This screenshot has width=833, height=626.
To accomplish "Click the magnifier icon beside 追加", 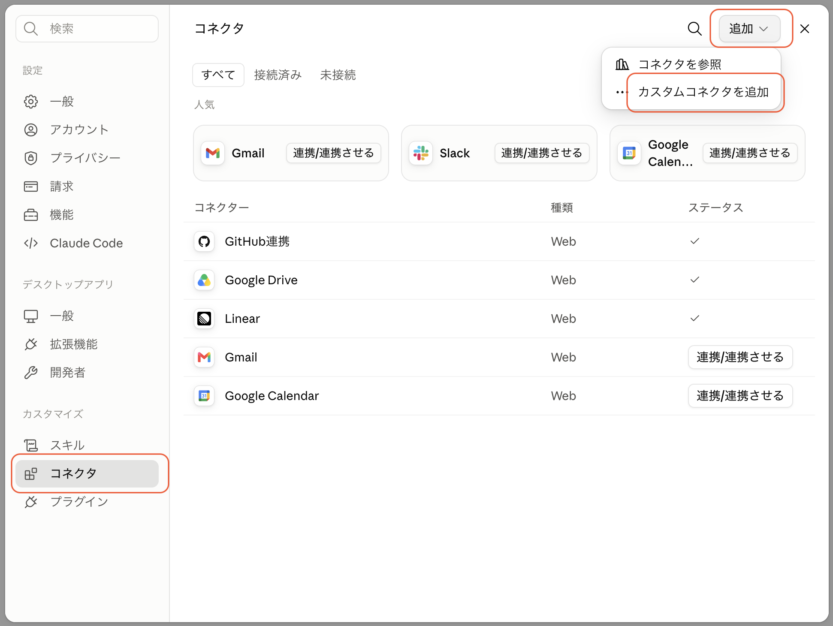I will [694, 29].
